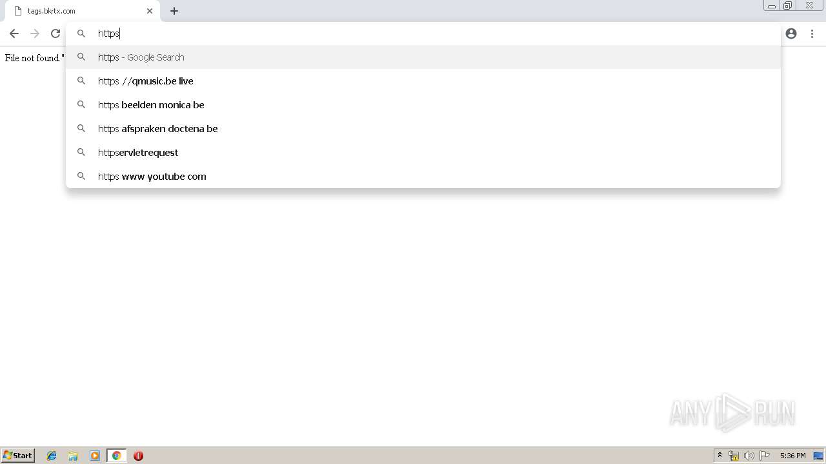Click the search icon beside 'httpservletrequest'
This screenshot has height=464, width=826.
click(81, 152)
